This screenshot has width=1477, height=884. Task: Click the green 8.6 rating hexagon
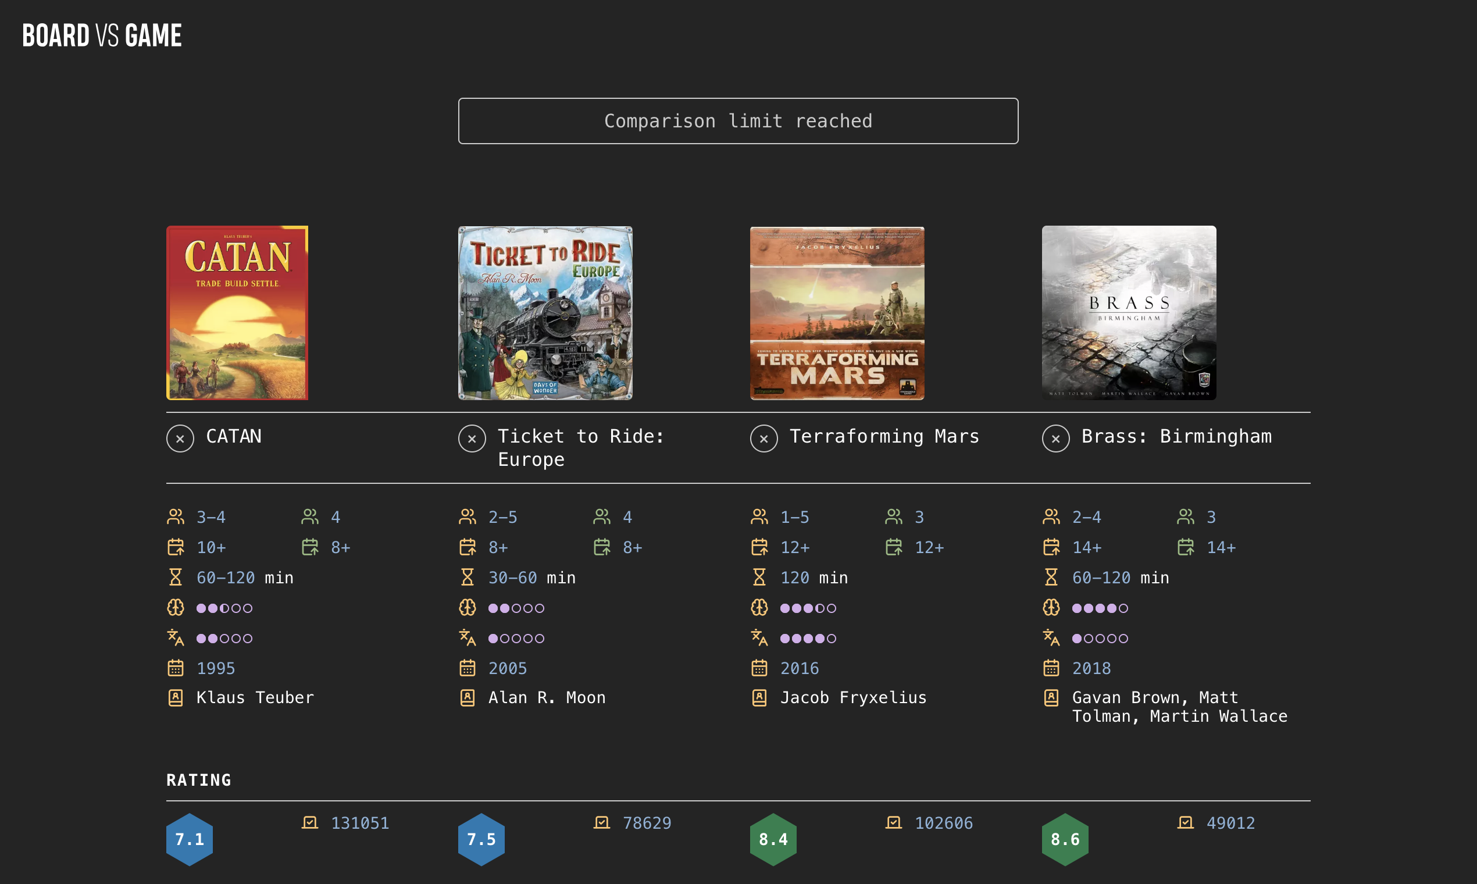click(1065, 839)
